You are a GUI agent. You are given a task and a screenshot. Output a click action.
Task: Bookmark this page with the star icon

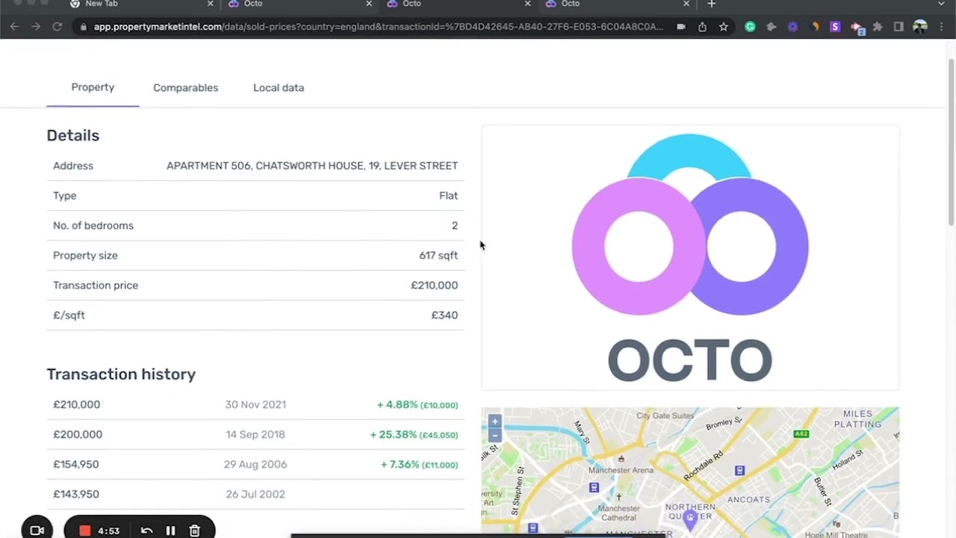[x=724, y=27]
